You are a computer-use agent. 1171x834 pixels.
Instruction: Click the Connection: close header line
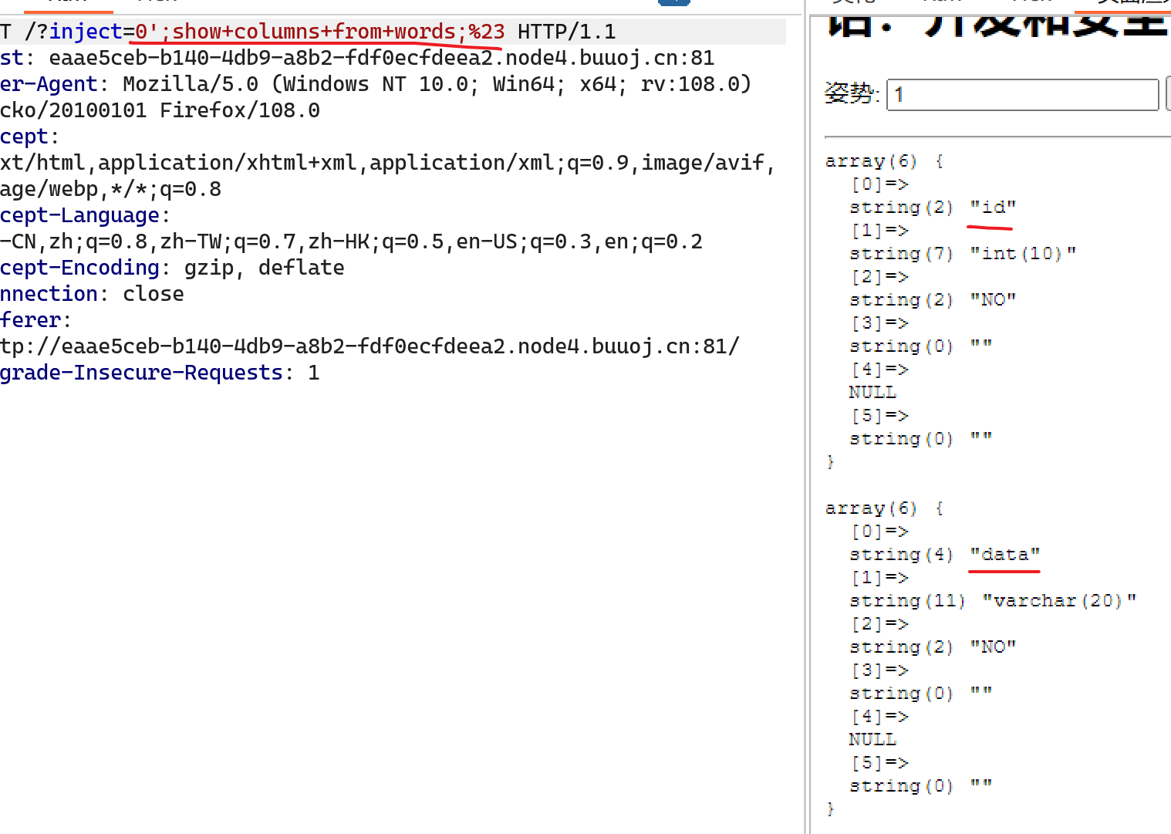[x=92, y=294]
